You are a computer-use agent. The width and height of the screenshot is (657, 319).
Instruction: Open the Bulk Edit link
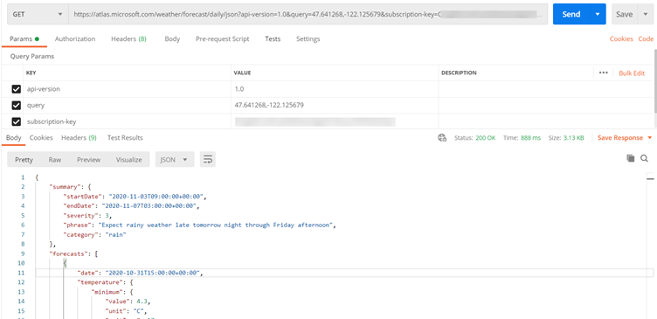(632, 73)
